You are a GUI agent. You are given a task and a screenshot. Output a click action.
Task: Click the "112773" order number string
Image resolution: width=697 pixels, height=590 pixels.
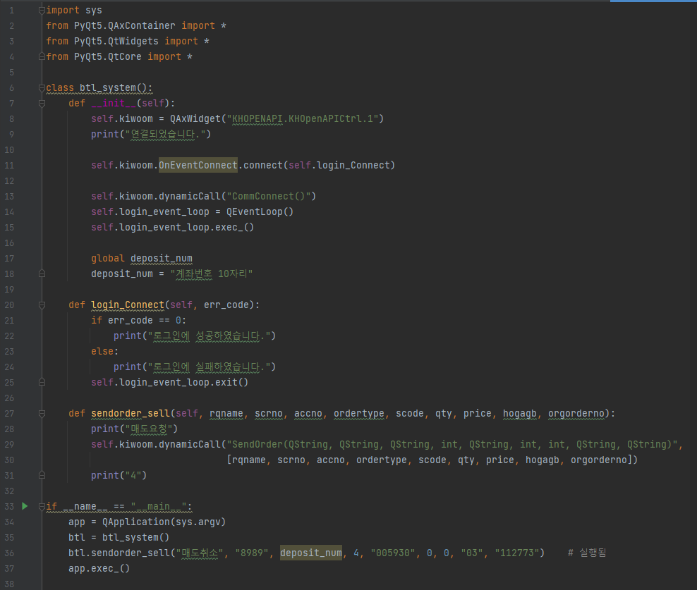pos(517,553)
